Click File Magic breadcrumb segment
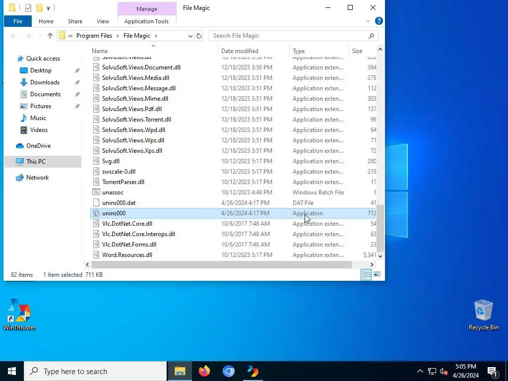 137,36
